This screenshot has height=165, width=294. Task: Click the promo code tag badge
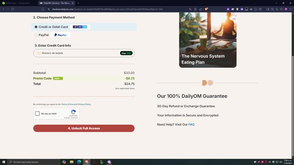tap(58, 78)
